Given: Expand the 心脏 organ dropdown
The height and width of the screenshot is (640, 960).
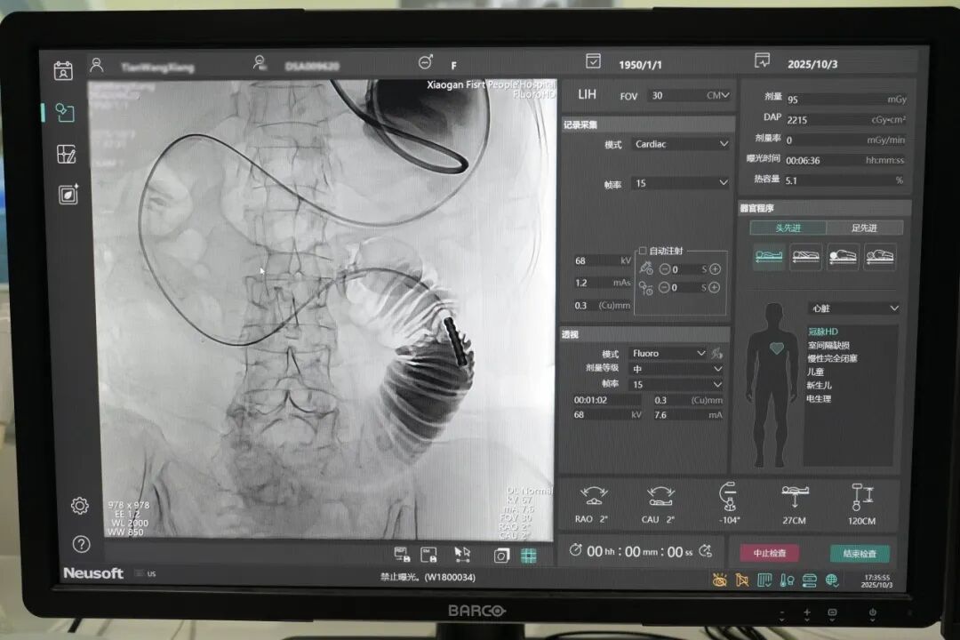Looking at the screenshot, I should point(853,308).
